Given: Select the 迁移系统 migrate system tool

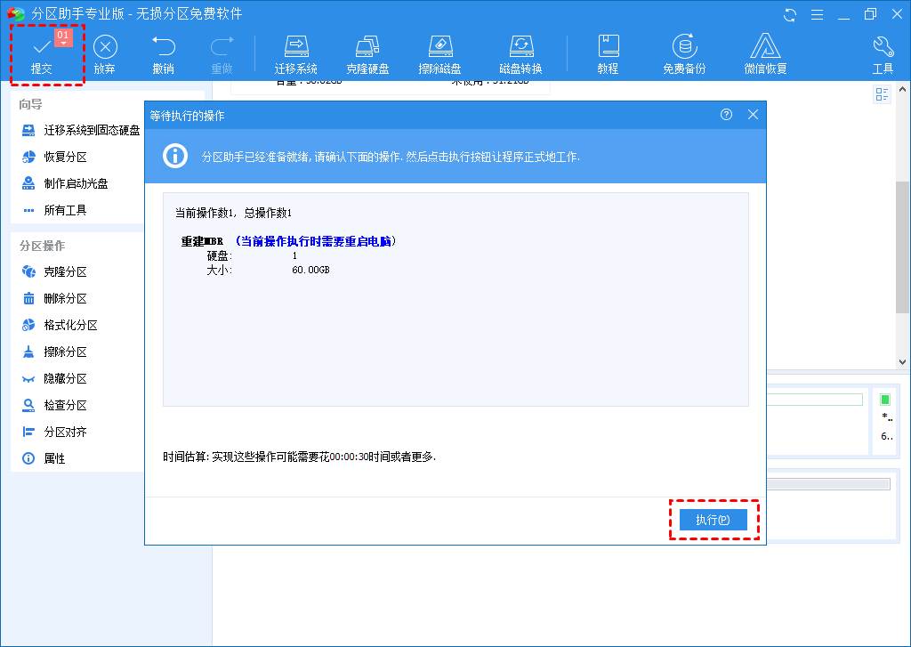Looking at the screenshot, I should (296, 52).
